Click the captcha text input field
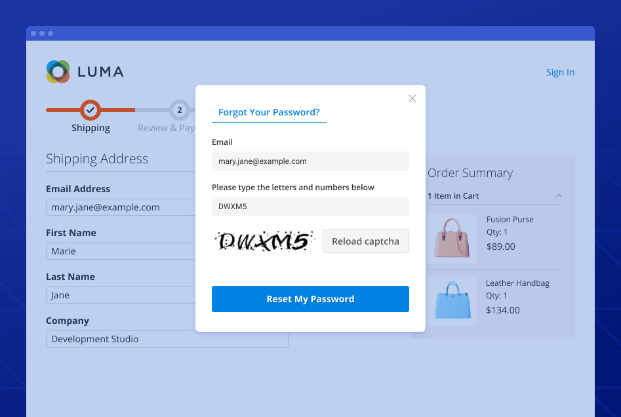Image resolution: width=621 pixels, height=417 pixels. [x=310, y=207]
